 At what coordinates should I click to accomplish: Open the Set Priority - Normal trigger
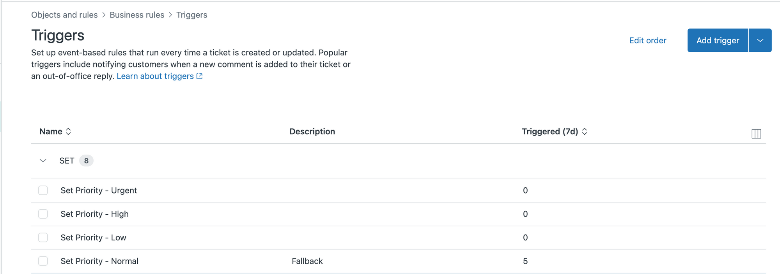tap(99, 261)
